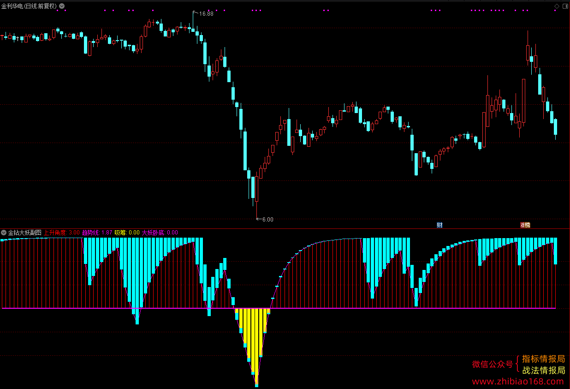Open the dropdown beside 金利华电 chart title

pyautogui.click(x=62, y=6)
